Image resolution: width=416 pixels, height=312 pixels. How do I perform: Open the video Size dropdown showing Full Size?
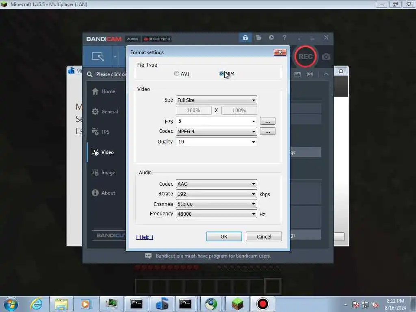216,100
